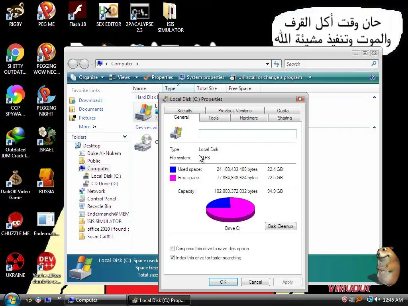Click the network icon in system tray
This screenshot has width=408, height=306.
pos(369,300)
